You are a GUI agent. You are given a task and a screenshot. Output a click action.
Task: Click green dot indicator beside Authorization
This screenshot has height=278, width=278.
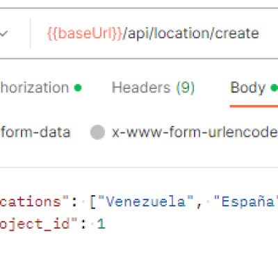point(78,88)
